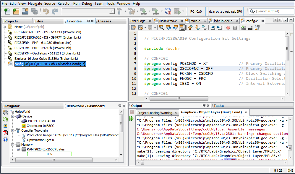Click the blue help icon in Dashboard sidebar
The width and height of the screenshot is (295, 174).
click(5, 140)
